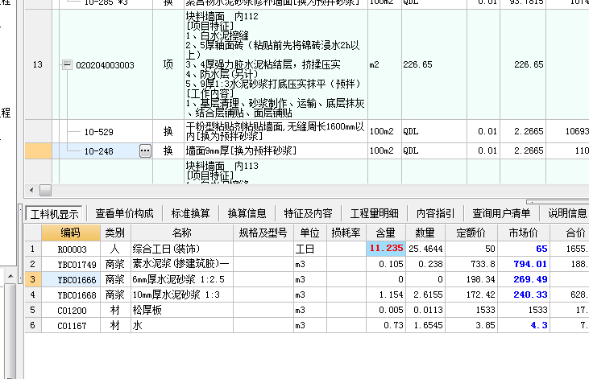The height and width of the screenshot is (379, 589).
Task: Select row number 13 header
Action: coord(38,64)
